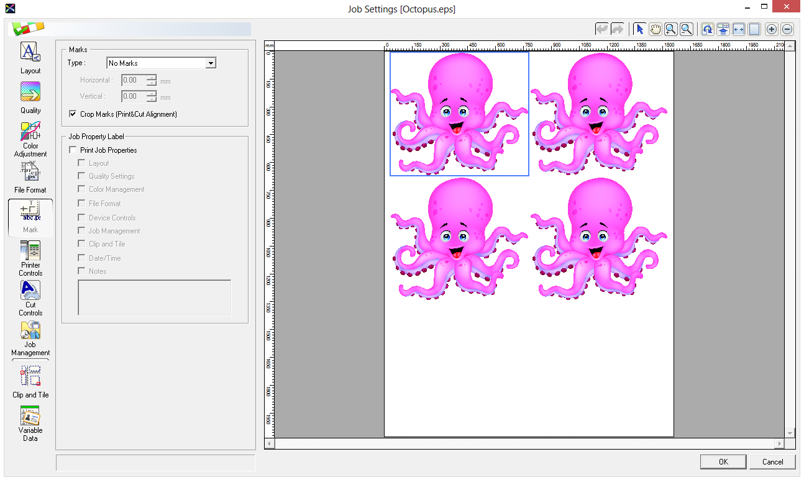Viewport: 804px width, 480px height.
Task: Switch to the Layout settings tab
Action: pyautogui.click(x=30, y=58)
